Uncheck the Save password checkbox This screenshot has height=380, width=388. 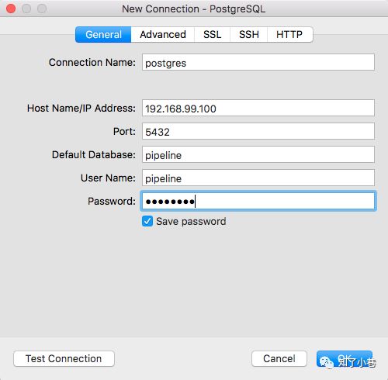coord(147,222)
